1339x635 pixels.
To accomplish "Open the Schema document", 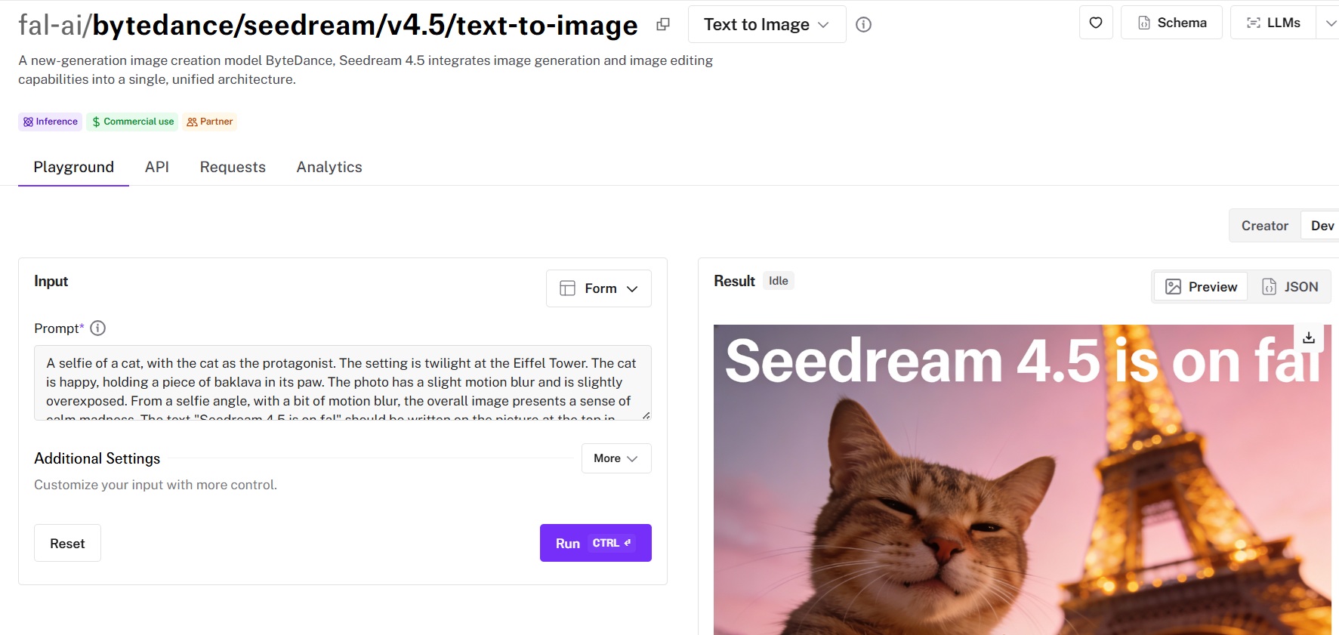I will click(1171, 23).
